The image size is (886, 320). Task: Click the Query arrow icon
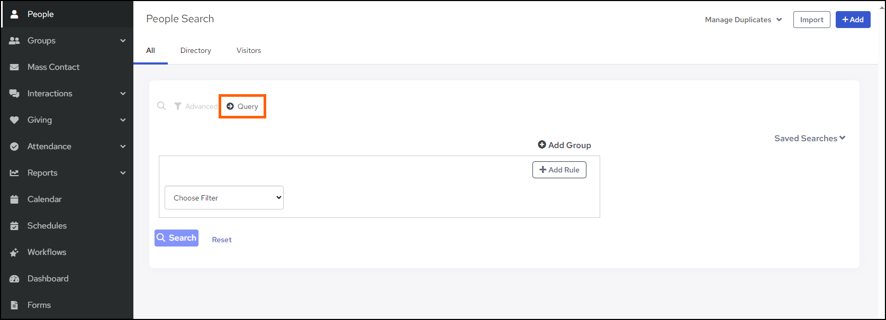(230, 106)
